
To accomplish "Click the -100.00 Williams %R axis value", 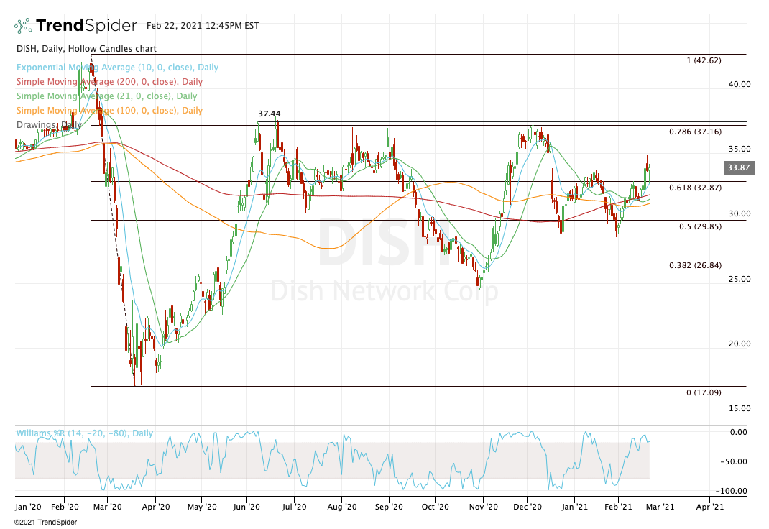I will 732,491.
